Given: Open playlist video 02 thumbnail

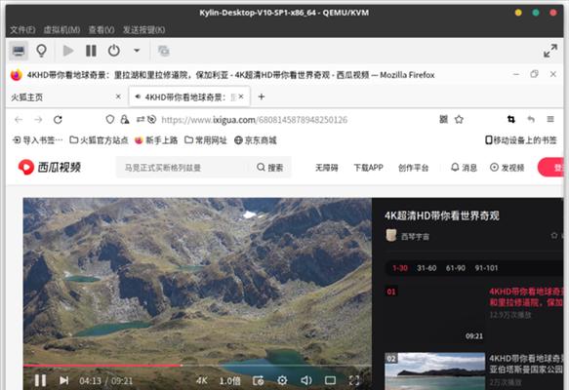Looking at the screenshot, I should 434,370.
